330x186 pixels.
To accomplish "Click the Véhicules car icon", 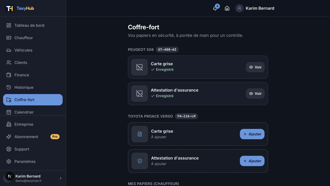I will [9, 50].
